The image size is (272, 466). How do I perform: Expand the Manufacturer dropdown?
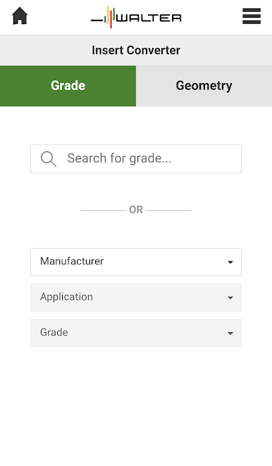(136, 262)
